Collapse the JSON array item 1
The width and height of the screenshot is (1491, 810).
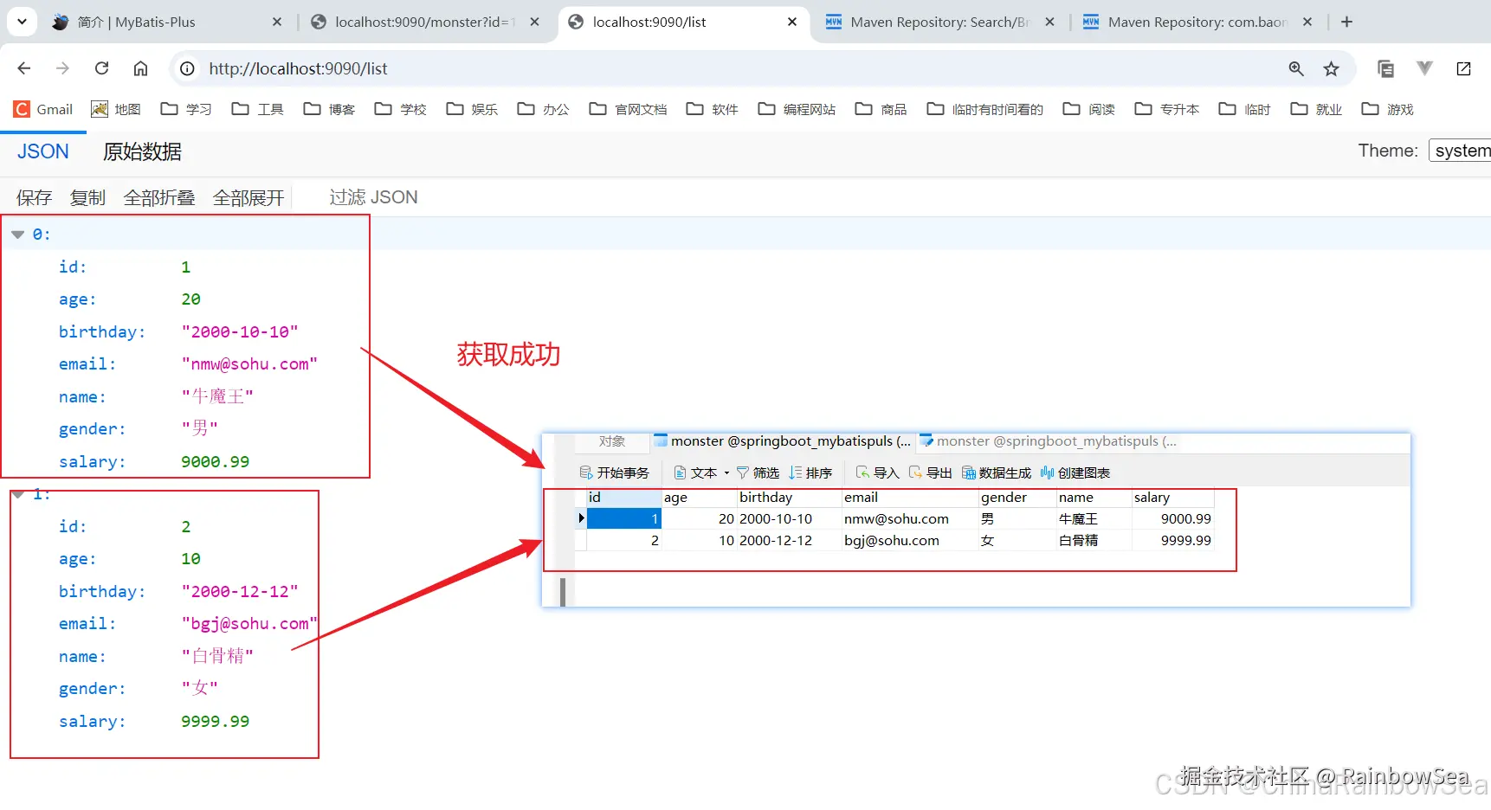[x=17, y=494]
